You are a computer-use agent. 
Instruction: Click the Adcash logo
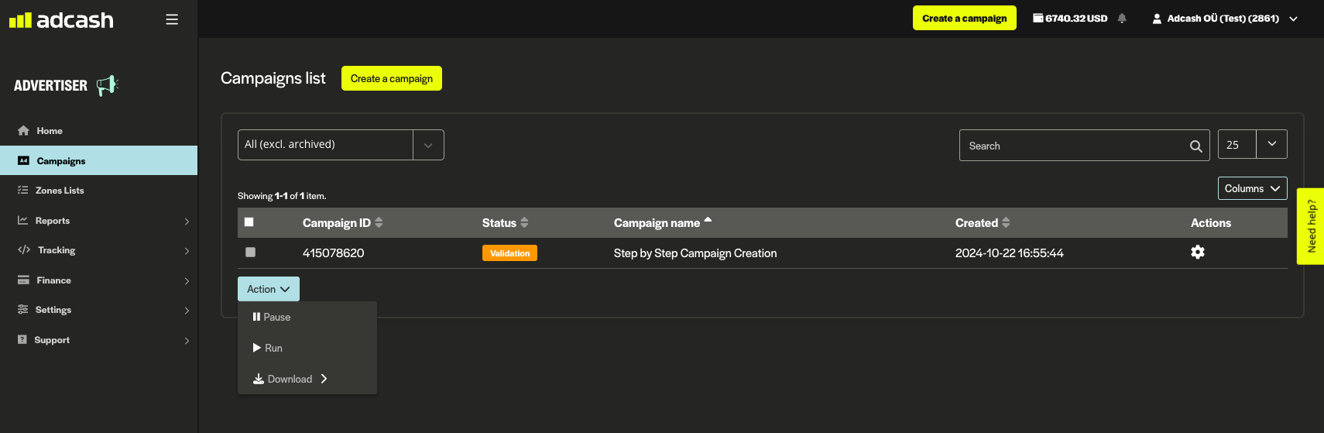tap(62, 20)
